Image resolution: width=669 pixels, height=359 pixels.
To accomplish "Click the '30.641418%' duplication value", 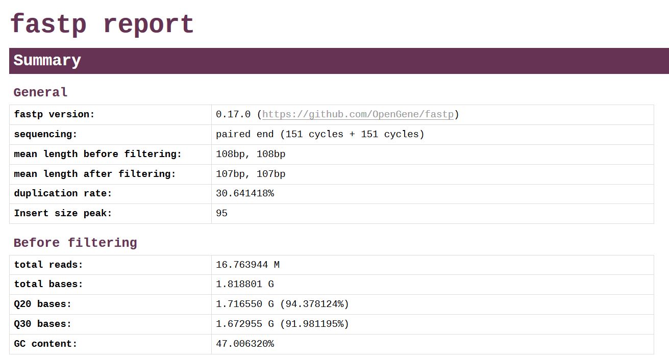I will click(245, 193).
